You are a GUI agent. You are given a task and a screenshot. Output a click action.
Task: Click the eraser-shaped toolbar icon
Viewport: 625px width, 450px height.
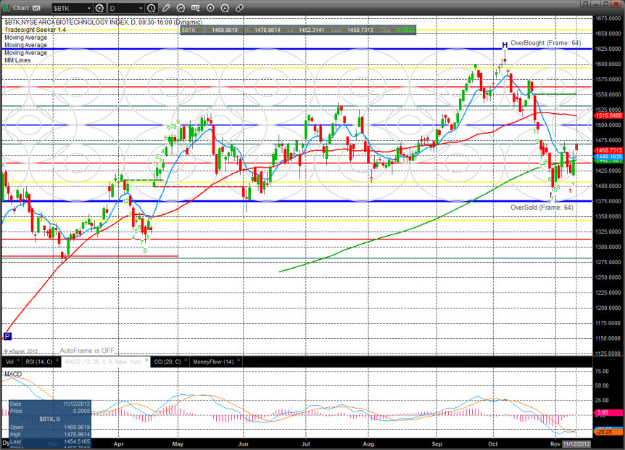click(239, 8)
